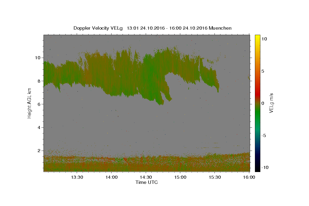Click the Height AGL km axis title
The width and height of the screenshot is (309, 206).
(30, 103)
